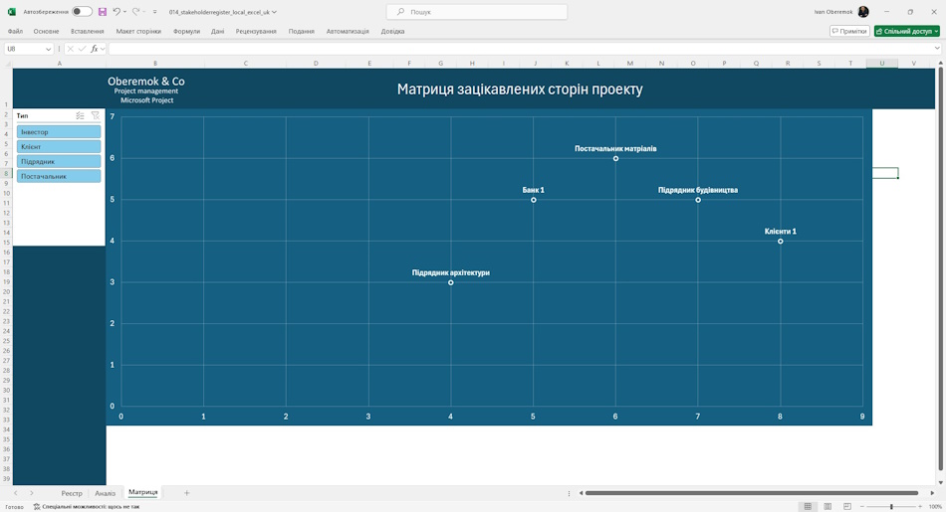This screenshot has height=512, width=946.
Task: Select the Постачальник slicer item
Action: (x=59, y=176)
